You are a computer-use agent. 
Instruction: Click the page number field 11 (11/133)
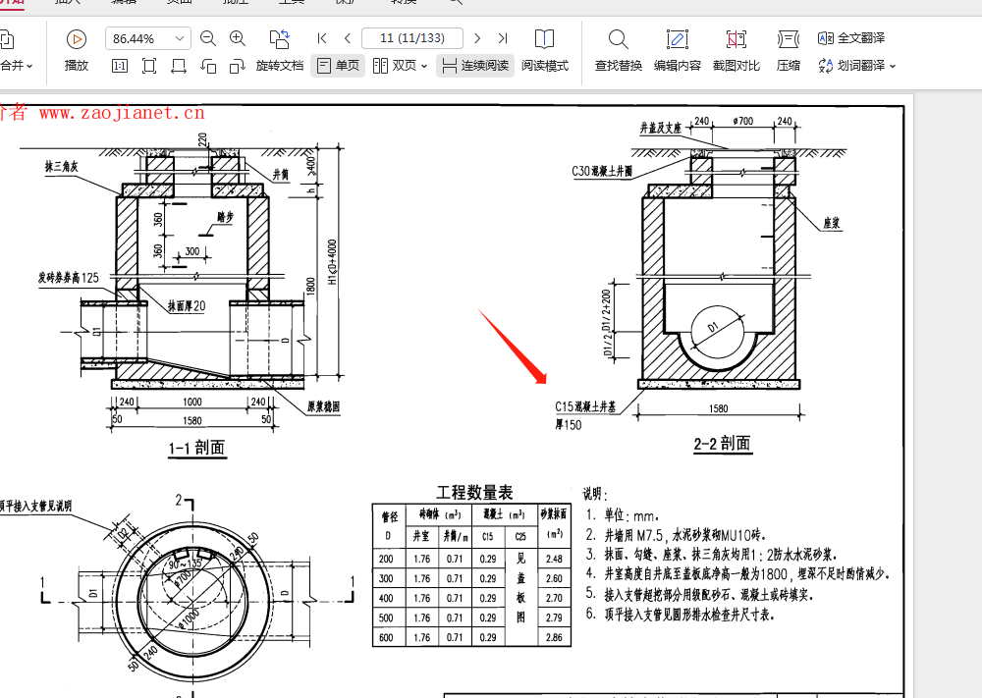pos(412,38)
